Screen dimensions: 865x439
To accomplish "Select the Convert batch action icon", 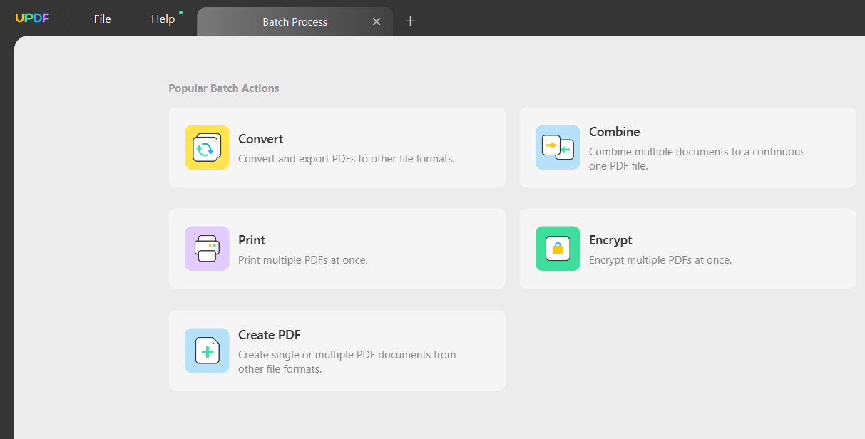I will click(x=206, y=148).
